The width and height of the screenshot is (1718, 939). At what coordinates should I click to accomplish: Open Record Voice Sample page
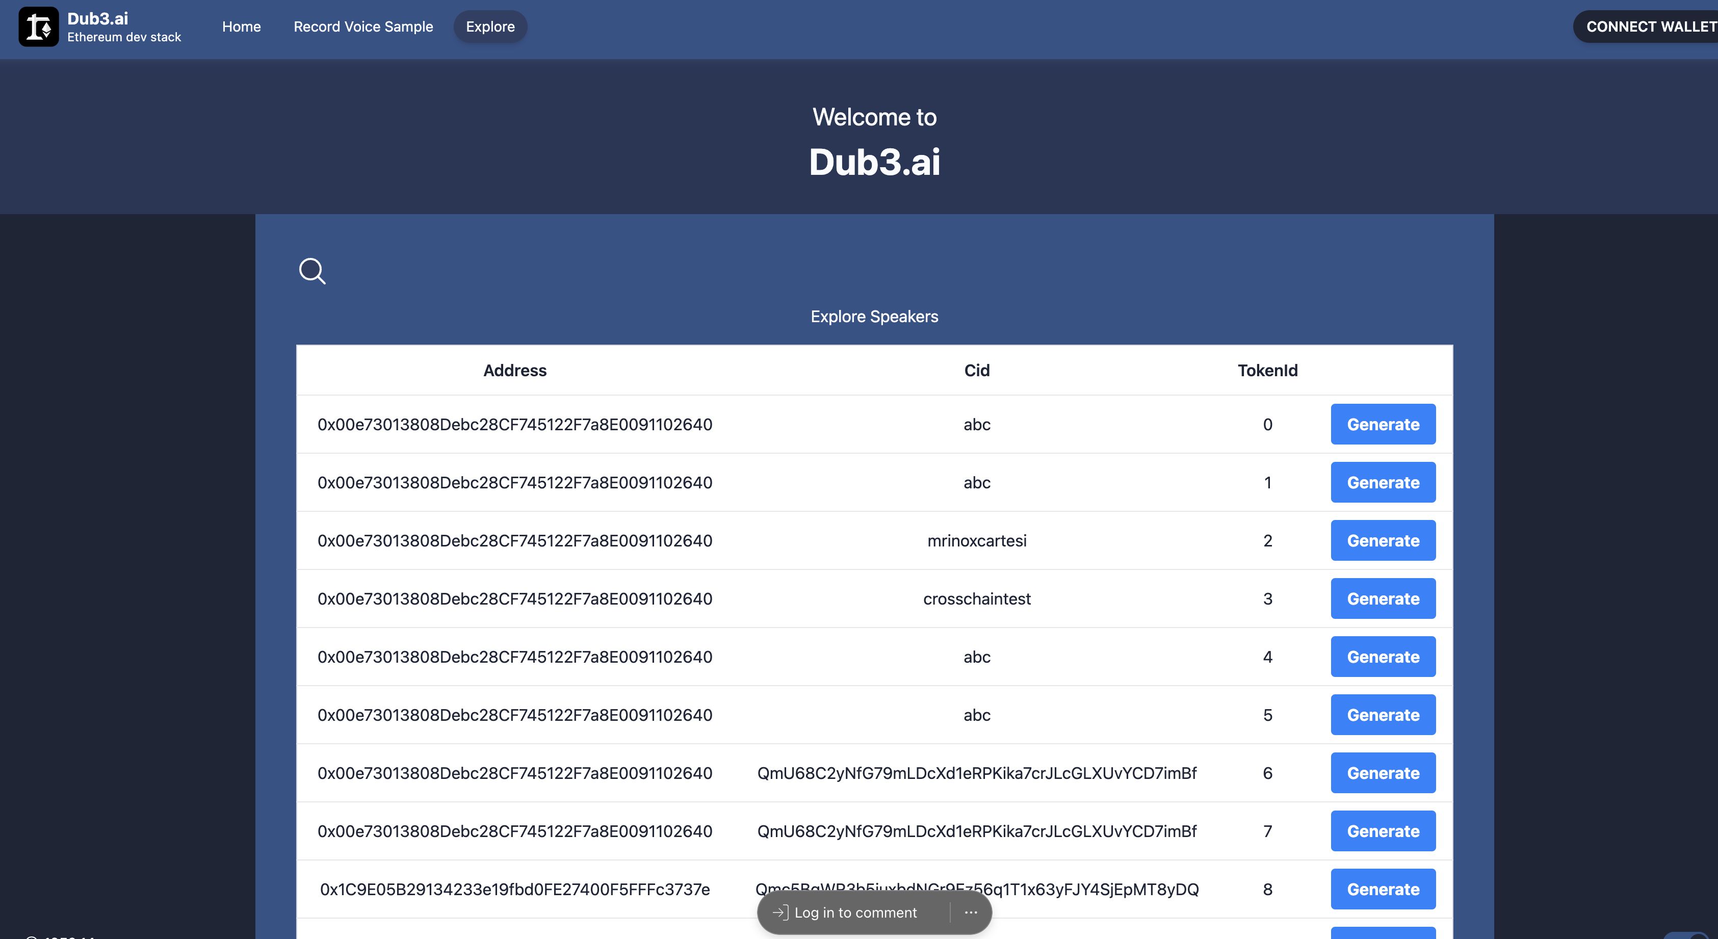click(363, 27)
